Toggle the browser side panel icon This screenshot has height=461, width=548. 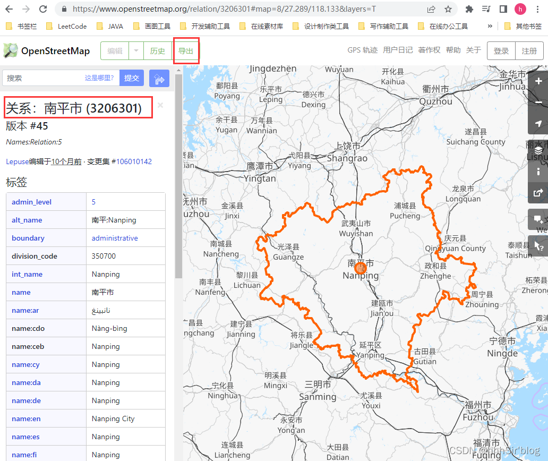click(x=503, y=10)
